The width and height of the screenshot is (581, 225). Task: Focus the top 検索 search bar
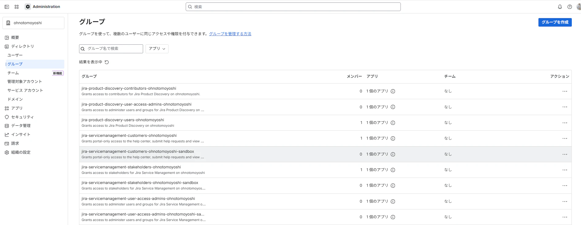point(293,7)
